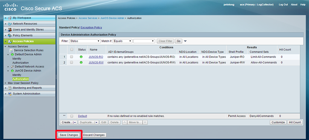309x140 pixels.
Task: Click the Move to... button
Action: [x=135, y=122]
